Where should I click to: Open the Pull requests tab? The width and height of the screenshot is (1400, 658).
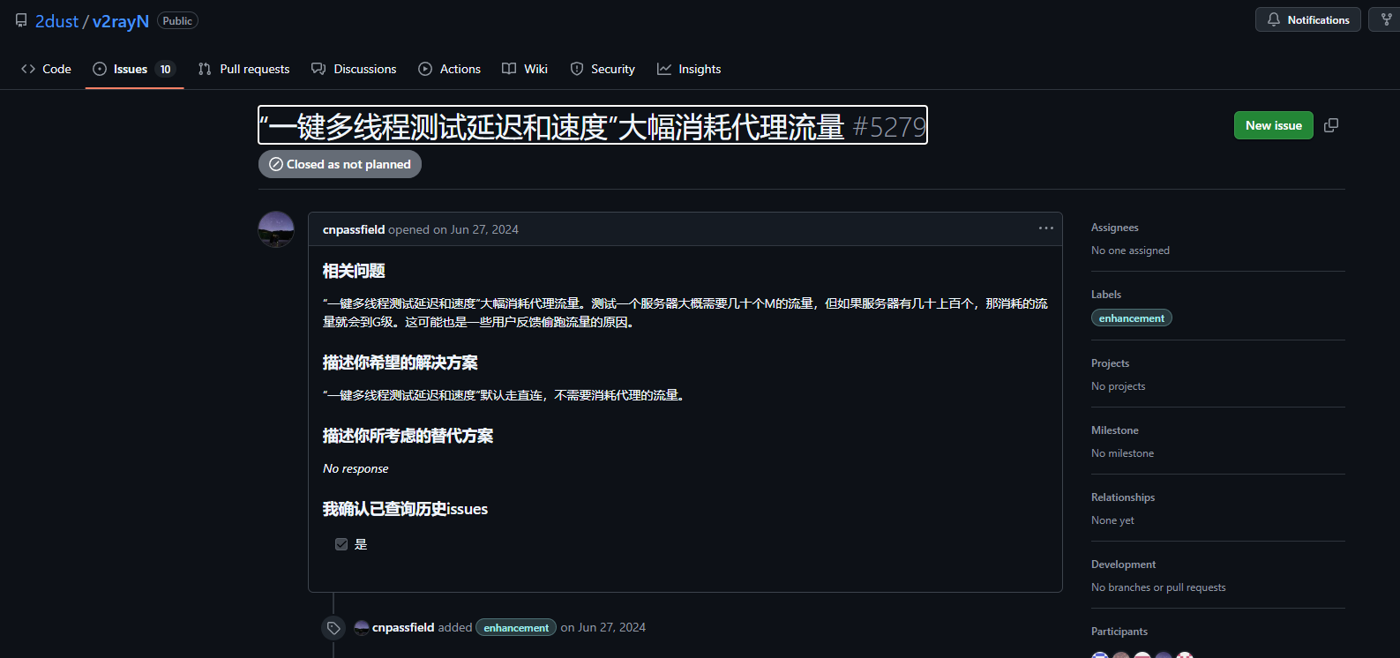click(x=243, y=69)
